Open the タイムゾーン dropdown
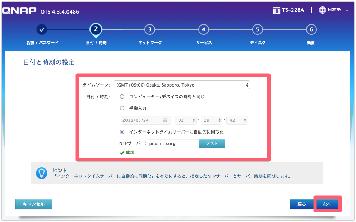The width and height of the screenshot is (356, 222). pyautogui.click(x=182, y=84)
